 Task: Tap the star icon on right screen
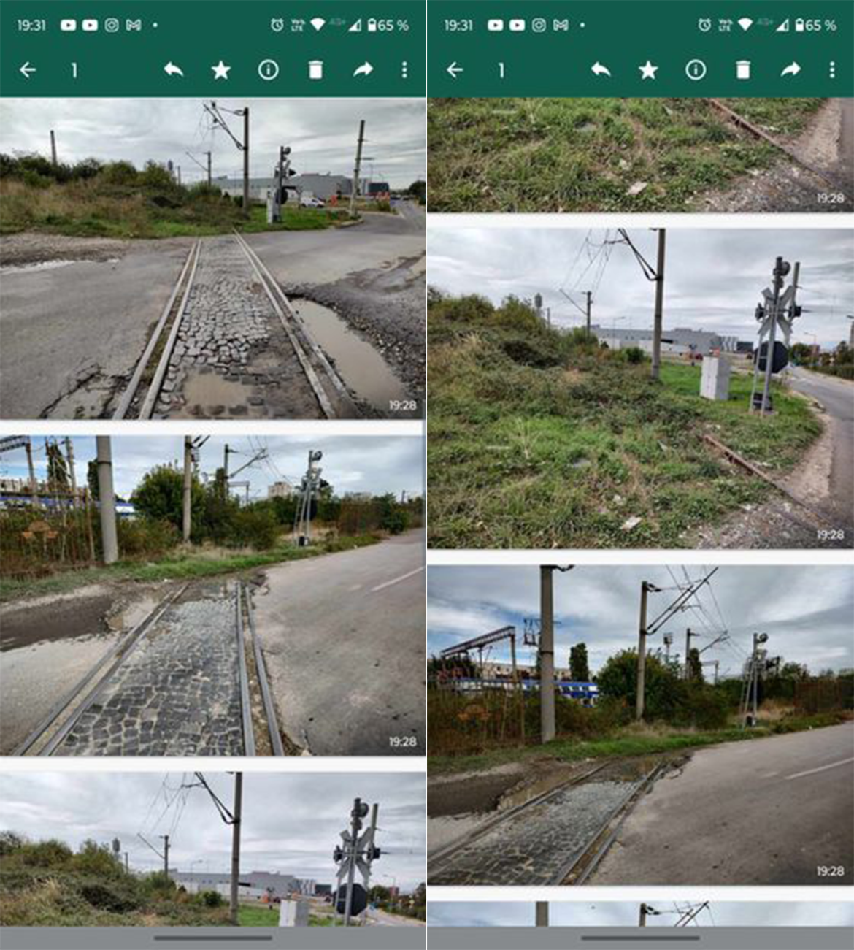[x=647, y=70]
